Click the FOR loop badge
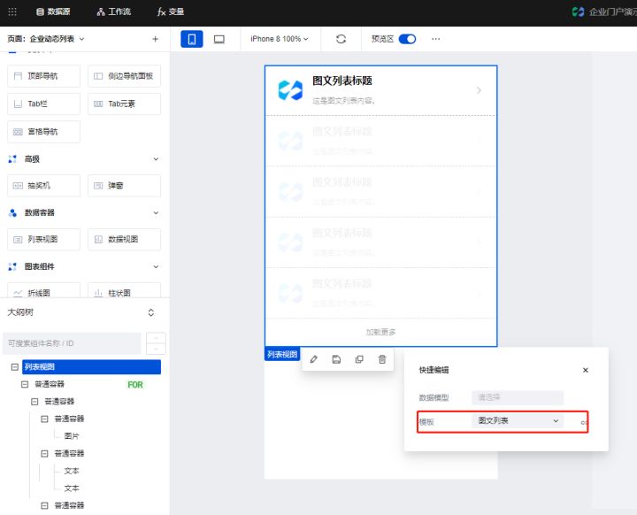Image resolution: width=637 pixels, height=515 pixels. pyautogui.click(x=135, y=385)
